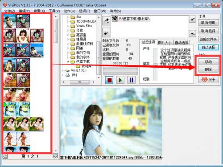Viewport: 223px width, 167px height.
Task: Click the folder tree scroll-left arrow
Action: click(63, 82)
